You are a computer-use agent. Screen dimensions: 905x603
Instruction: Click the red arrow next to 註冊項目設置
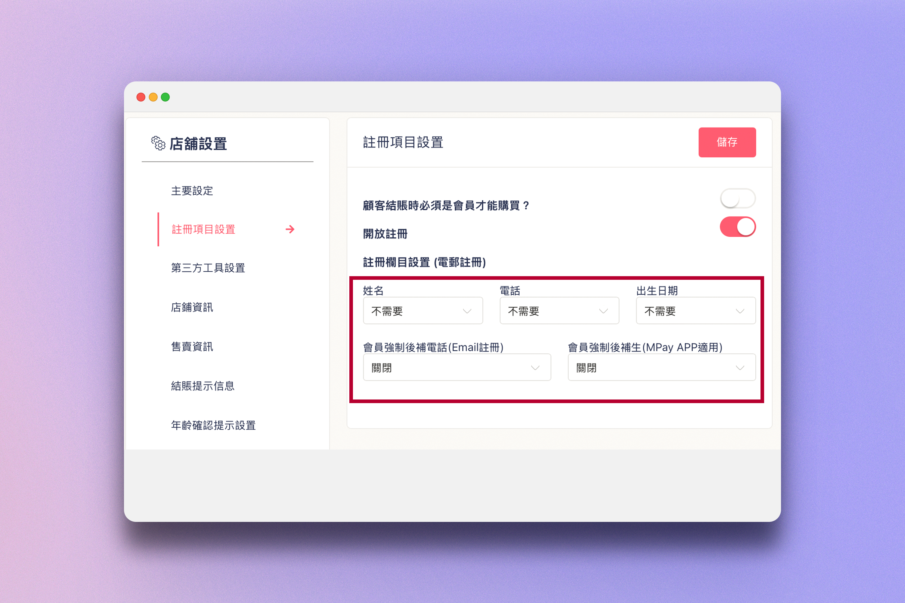coord(290,229)
